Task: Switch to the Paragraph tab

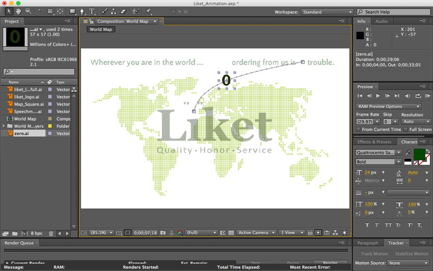Action: (x=368, y=243)
